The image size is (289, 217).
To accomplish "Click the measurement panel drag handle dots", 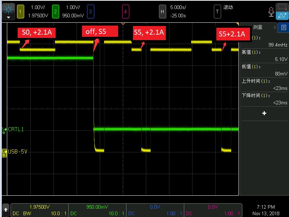I will [275, 27].
